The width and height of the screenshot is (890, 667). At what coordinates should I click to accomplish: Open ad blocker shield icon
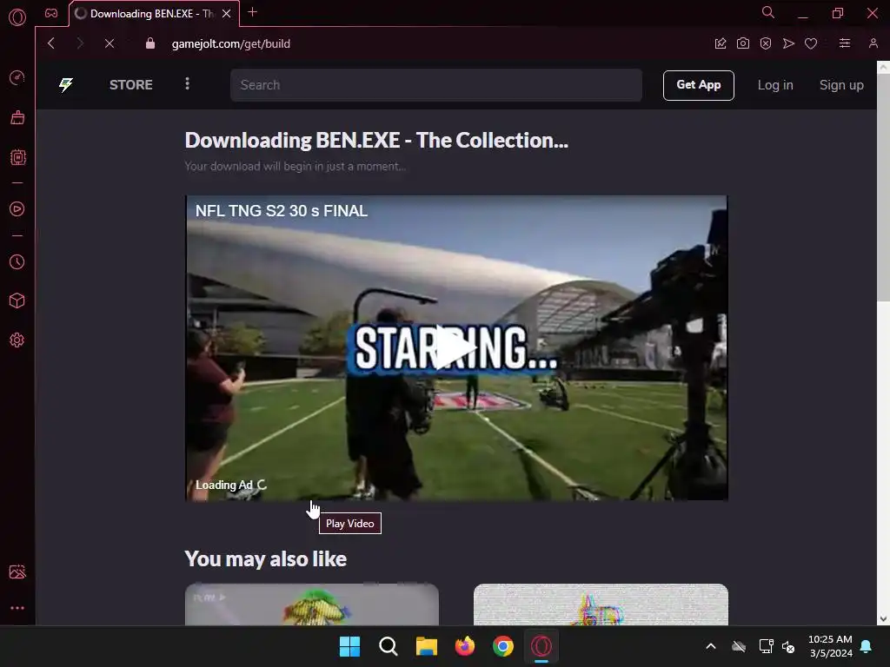click(x=766, y=43)
